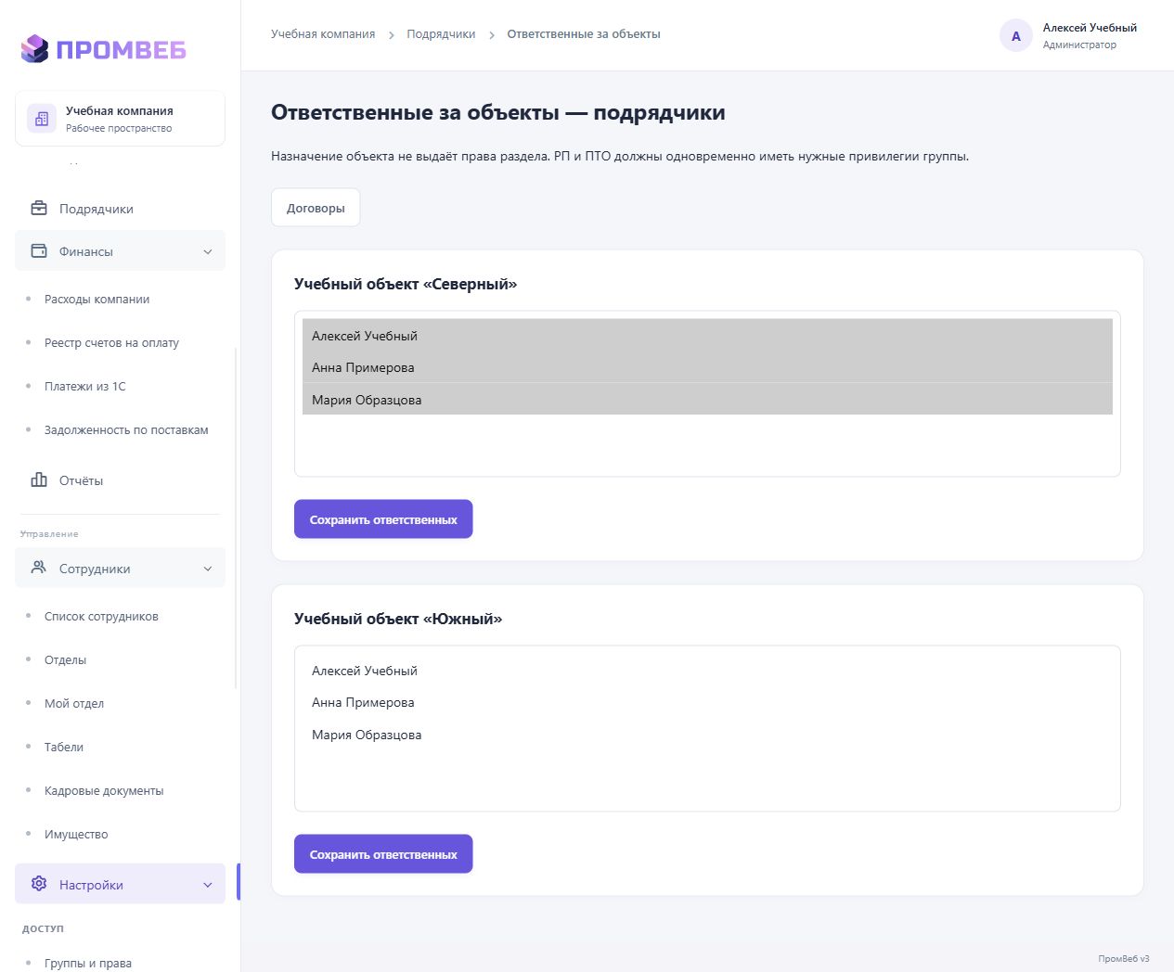Image resolution: width=1174 pixels, height=972 pixels.
Task: Select Анна Примерова in Северный list
Action: pos(707,367)
